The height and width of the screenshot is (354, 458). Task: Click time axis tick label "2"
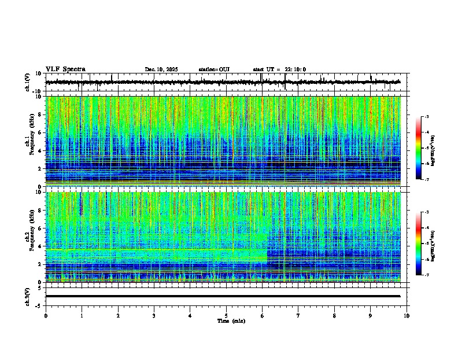118,316
